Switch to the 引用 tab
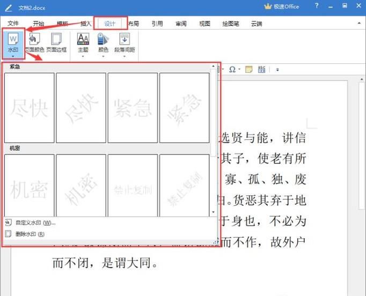The width and height of the screenshot is (366, 296). (157, 23)
